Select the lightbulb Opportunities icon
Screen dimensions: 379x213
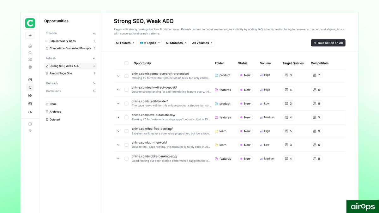tap(30, 87)
